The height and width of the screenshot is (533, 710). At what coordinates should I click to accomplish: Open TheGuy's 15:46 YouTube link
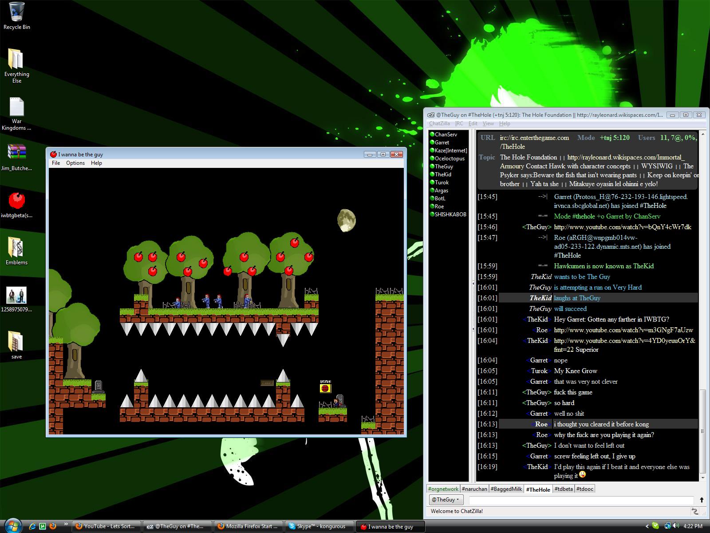click(623, 227)
